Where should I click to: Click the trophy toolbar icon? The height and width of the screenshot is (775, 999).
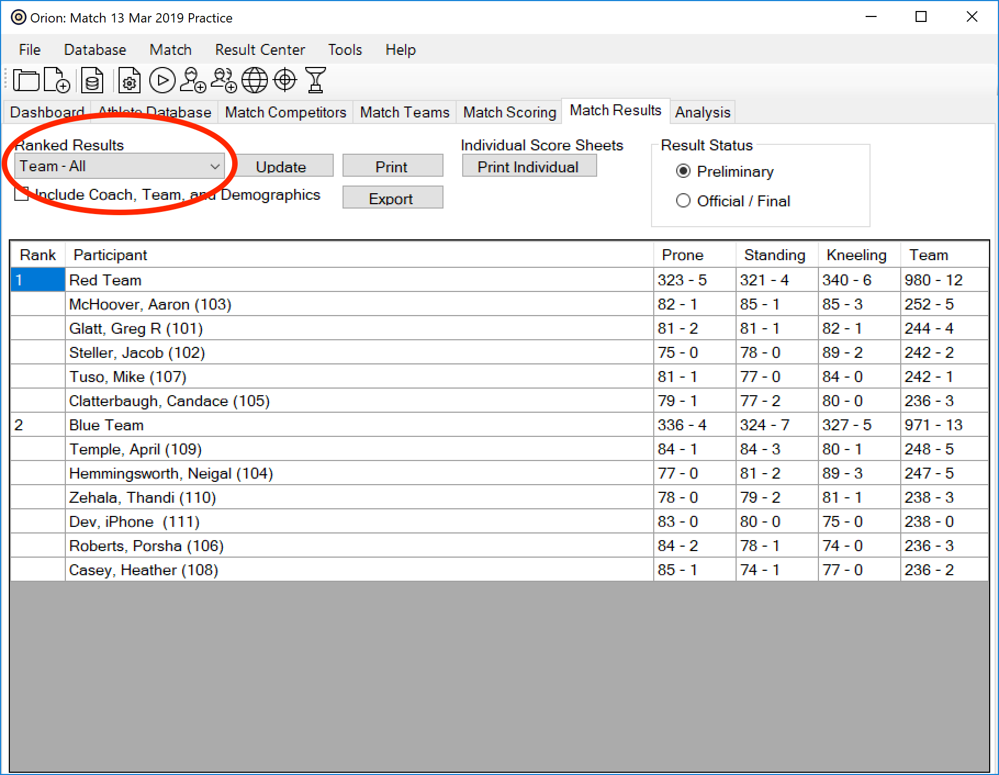pyautogui.click(x=316, y=81)
